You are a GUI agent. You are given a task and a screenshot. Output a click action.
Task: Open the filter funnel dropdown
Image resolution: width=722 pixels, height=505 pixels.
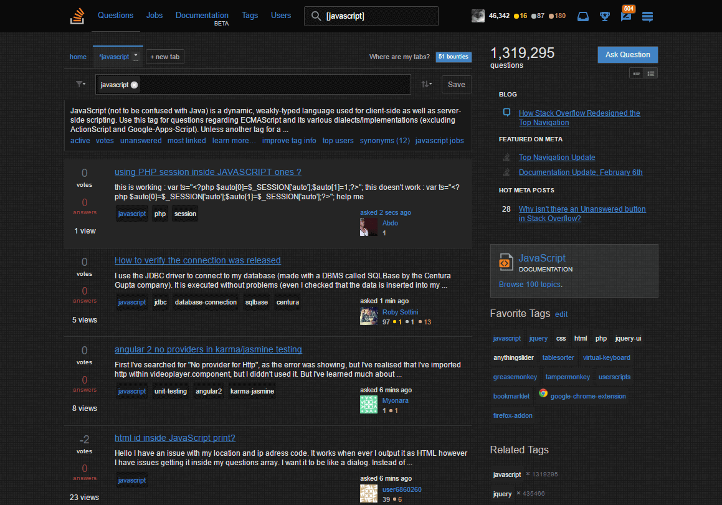click(x=80, y=84)
